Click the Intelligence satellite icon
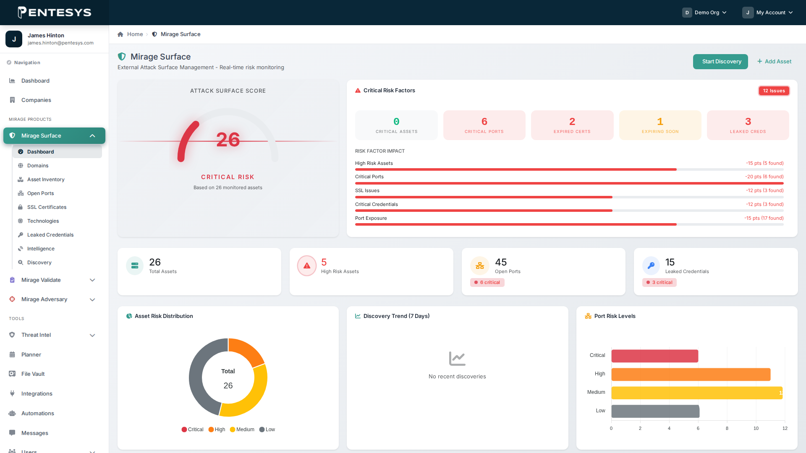 click(21, 249)
